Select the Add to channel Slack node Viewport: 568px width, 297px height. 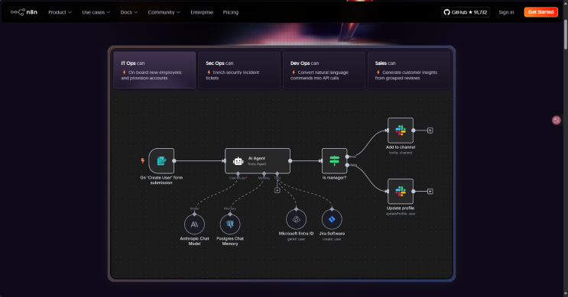coord(401,131)
